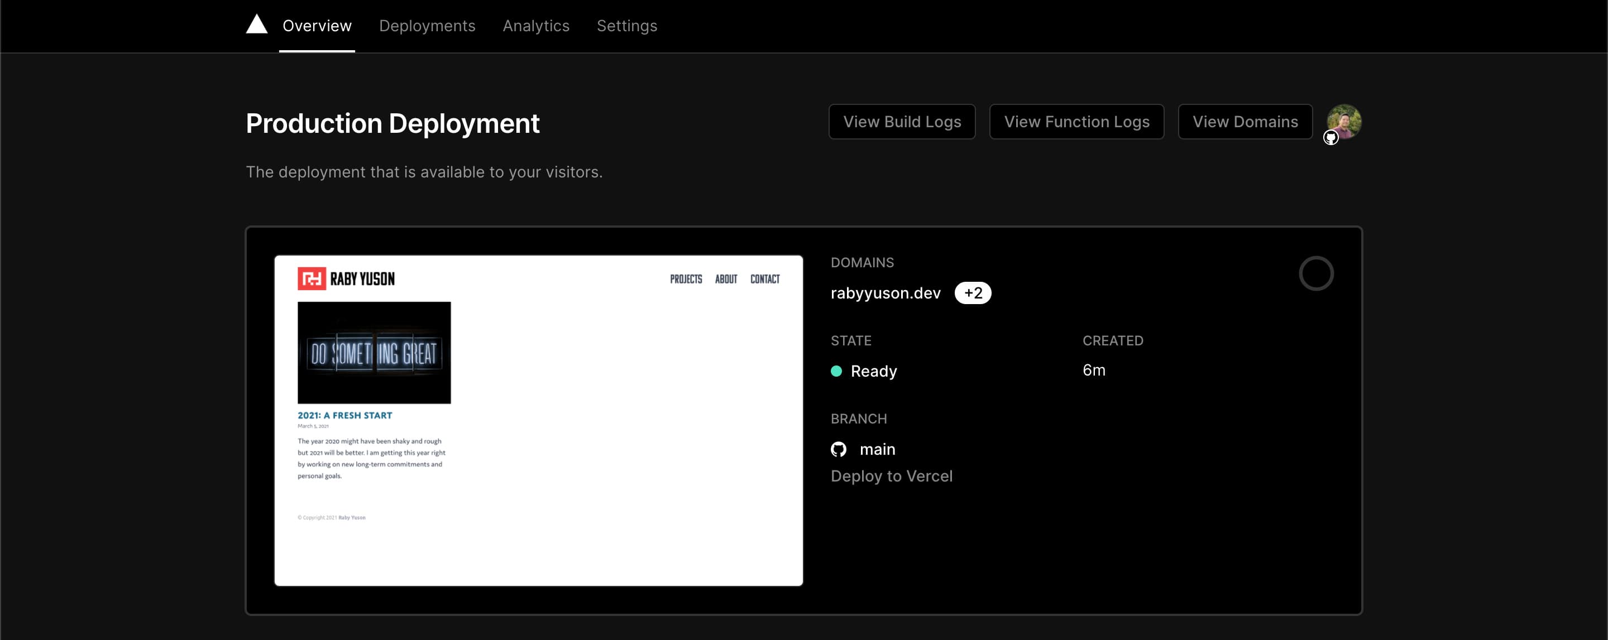
Task: Open the site preview thumbnail
Action: tap(538, 420)
